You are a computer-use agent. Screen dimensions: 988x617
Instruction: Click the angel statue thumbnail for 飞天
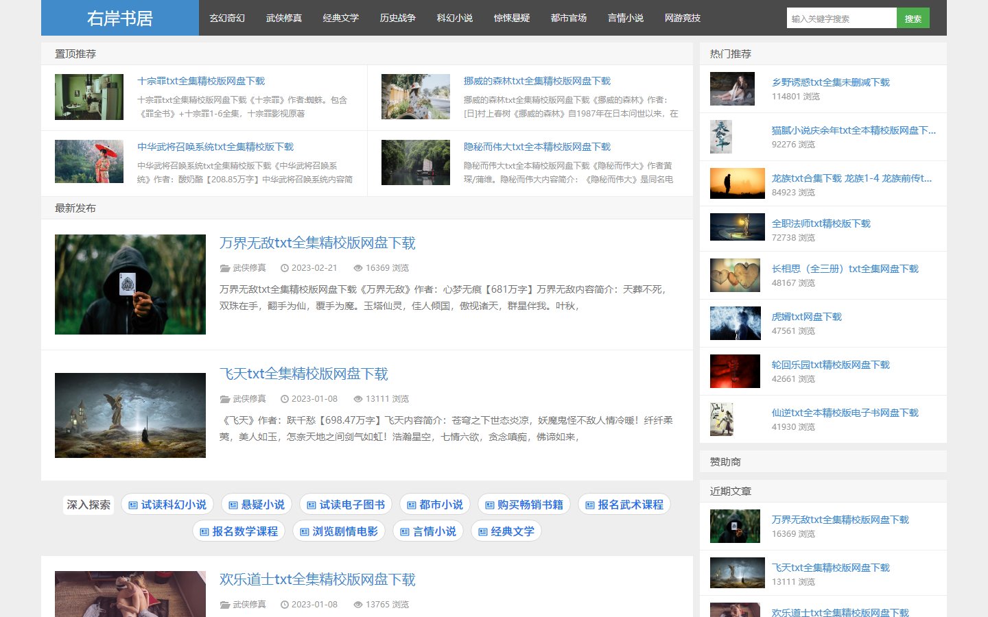pos(130,415)
